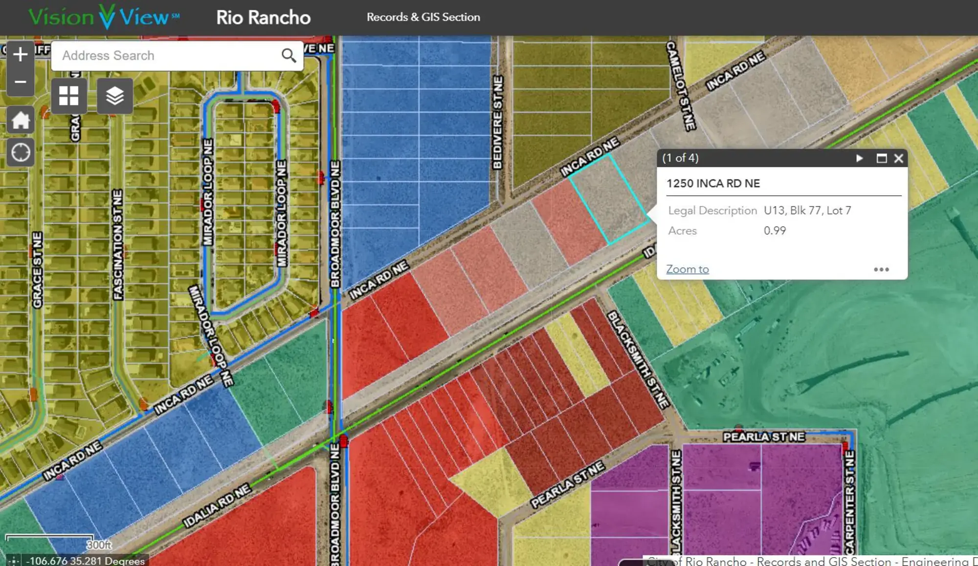Type in the Address Search field
This screenshot has height=566, width=978.
point(166,56)
